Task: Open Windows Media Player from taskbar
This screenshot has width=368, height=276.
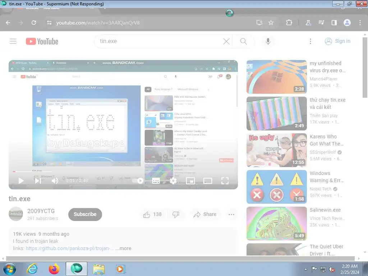Action: (121, 269)
